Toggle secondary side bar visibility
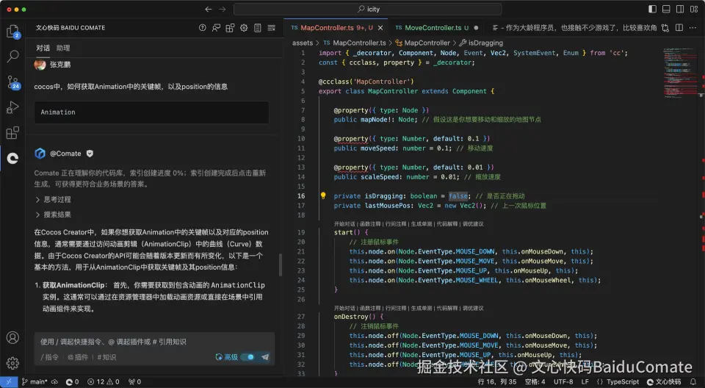 (x=680, y=9)
